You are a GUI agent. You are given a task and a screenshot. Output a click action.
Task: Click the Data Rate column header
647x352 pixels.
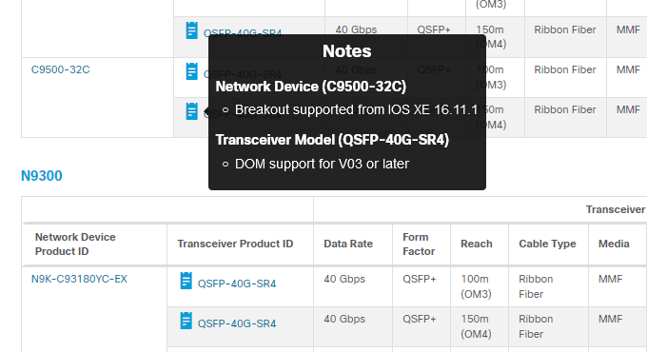tap(348, 244)
